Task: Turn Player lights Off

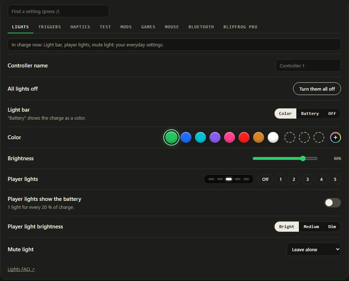Action: tap(265, 179)
